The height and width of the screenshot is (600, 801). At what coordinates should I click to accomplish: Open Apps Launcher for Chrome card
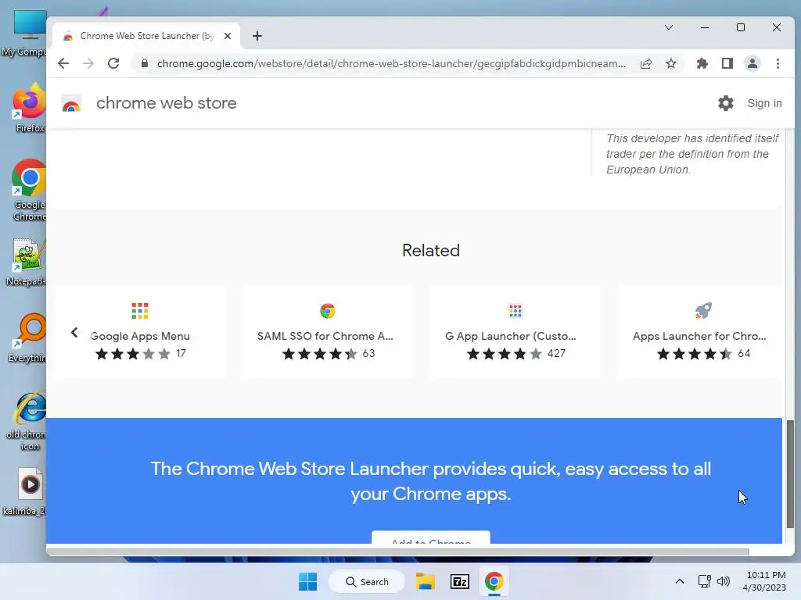pyautogui.click(x=699, y=331)
